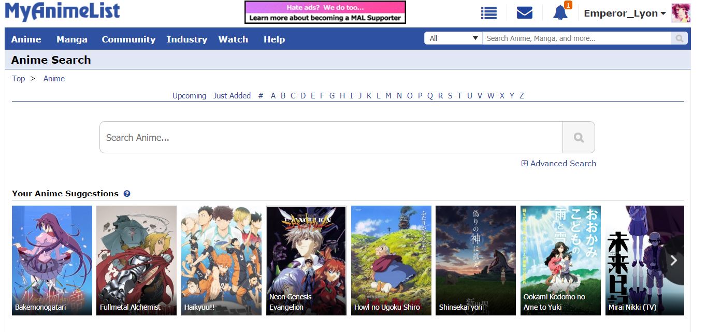Open the Watch menu
The width and height of the screenshot is (707, 332).
[233, 39]
